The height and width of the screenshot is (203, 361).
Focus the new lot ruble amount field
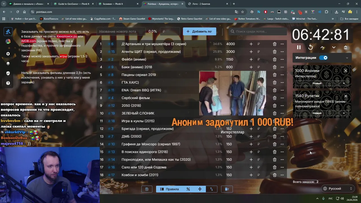pos(170,32)
